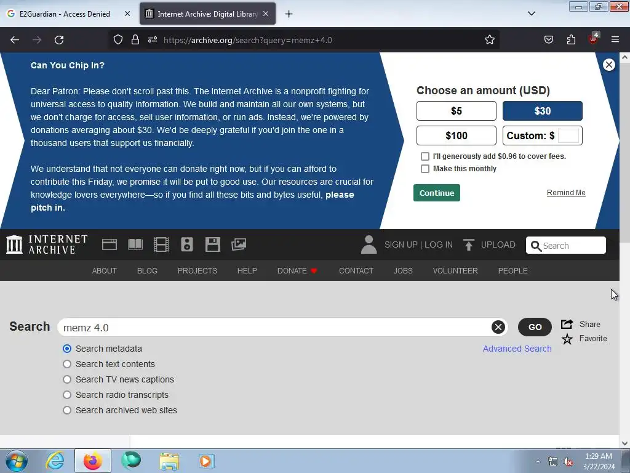Open the Firefox hamburger menu
The height and width of the screenshot is (473, 630).
(615, 40)
